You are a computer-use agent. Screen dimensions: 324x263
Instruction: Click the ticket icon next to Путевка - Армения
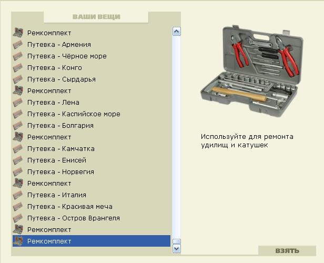(18, 44)
